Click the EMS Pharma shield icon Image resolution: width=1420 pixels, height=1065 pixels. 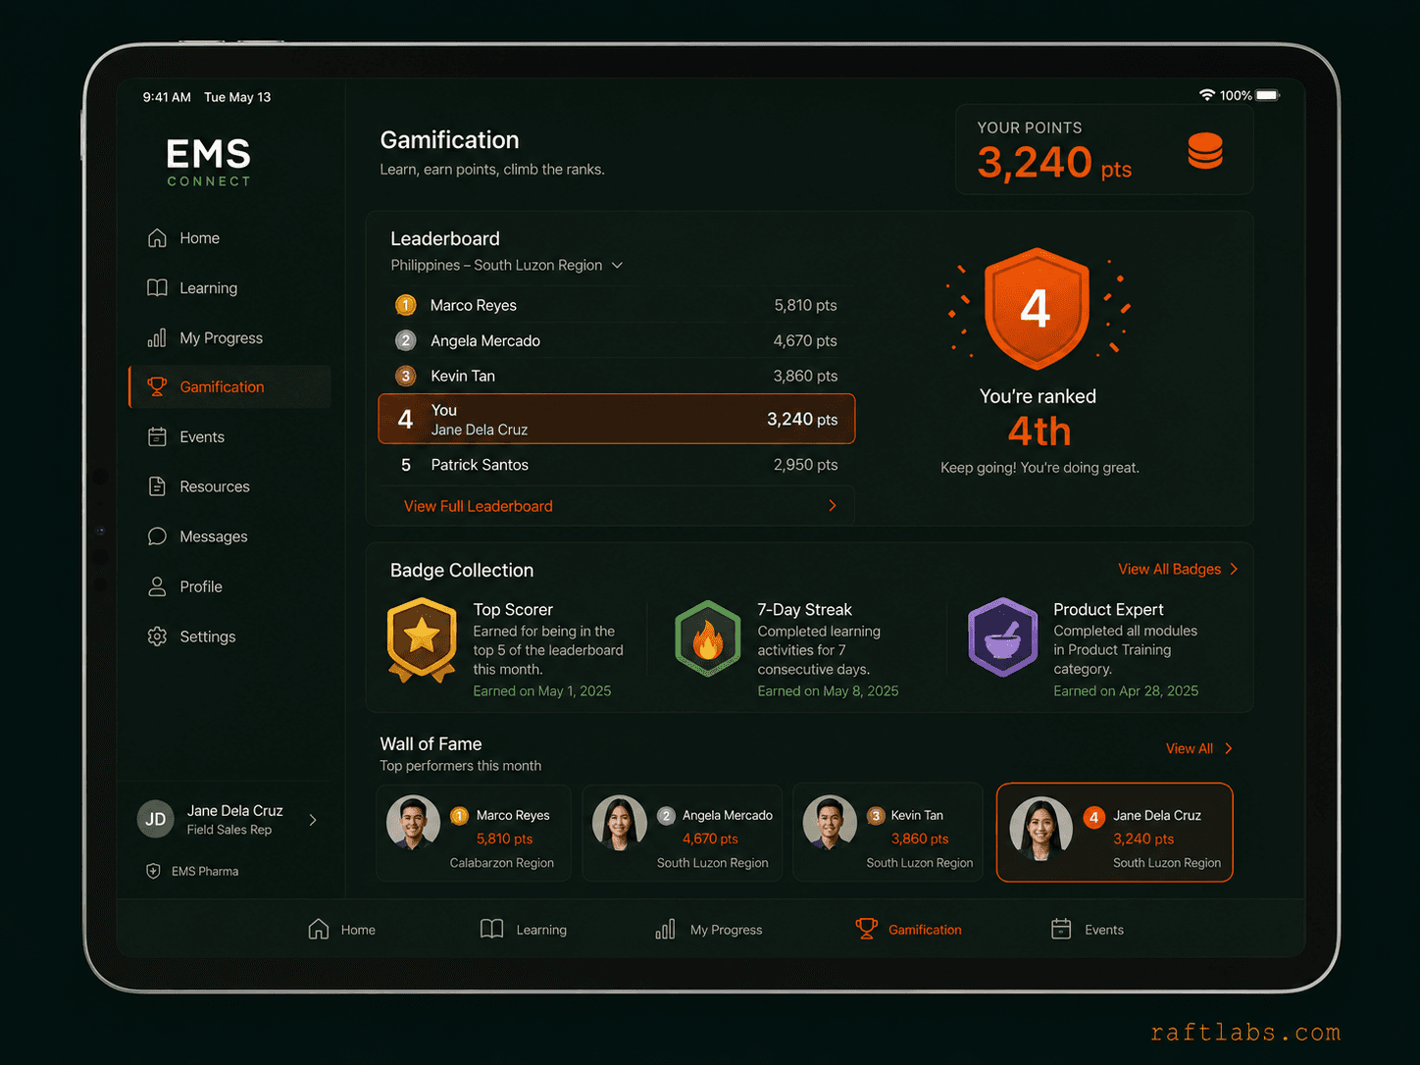tap(153, 871)
